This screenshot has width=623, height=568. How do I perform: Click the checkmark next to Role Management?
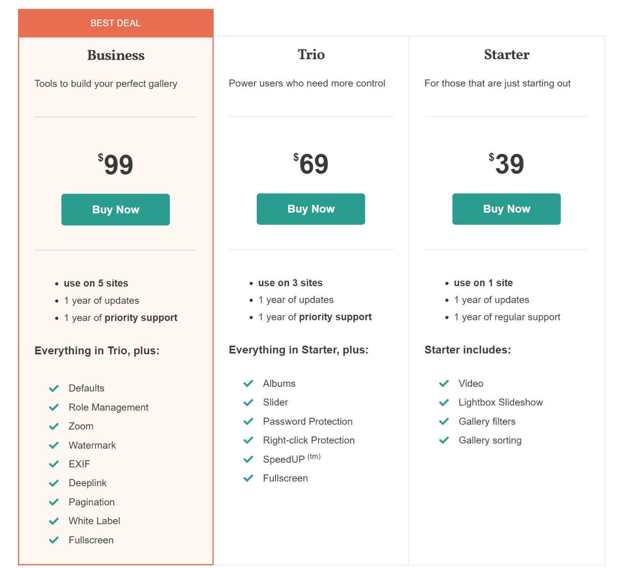[54, 407]
